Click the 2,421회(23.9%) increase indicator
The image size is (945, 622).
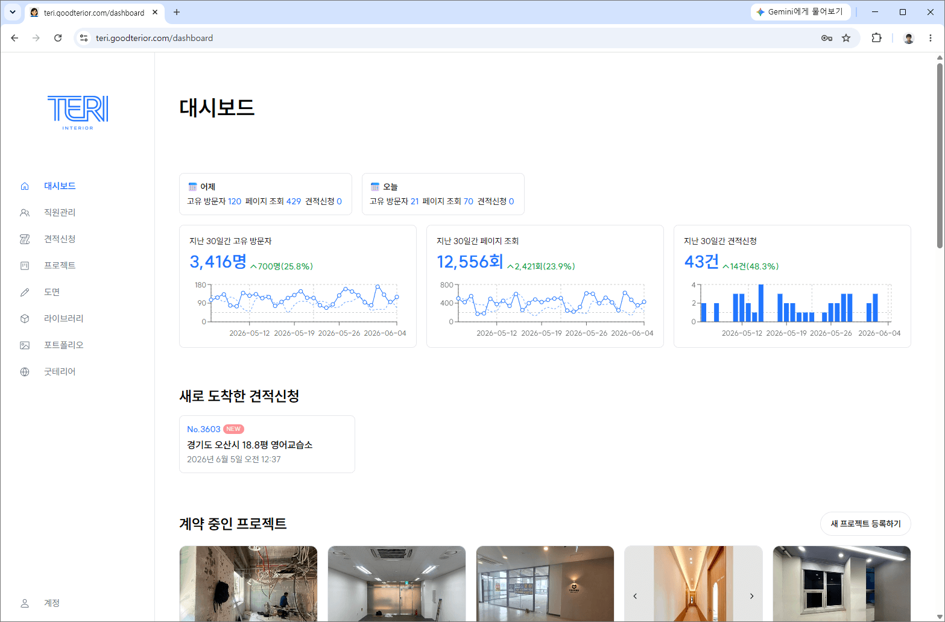tap(541, 266)
